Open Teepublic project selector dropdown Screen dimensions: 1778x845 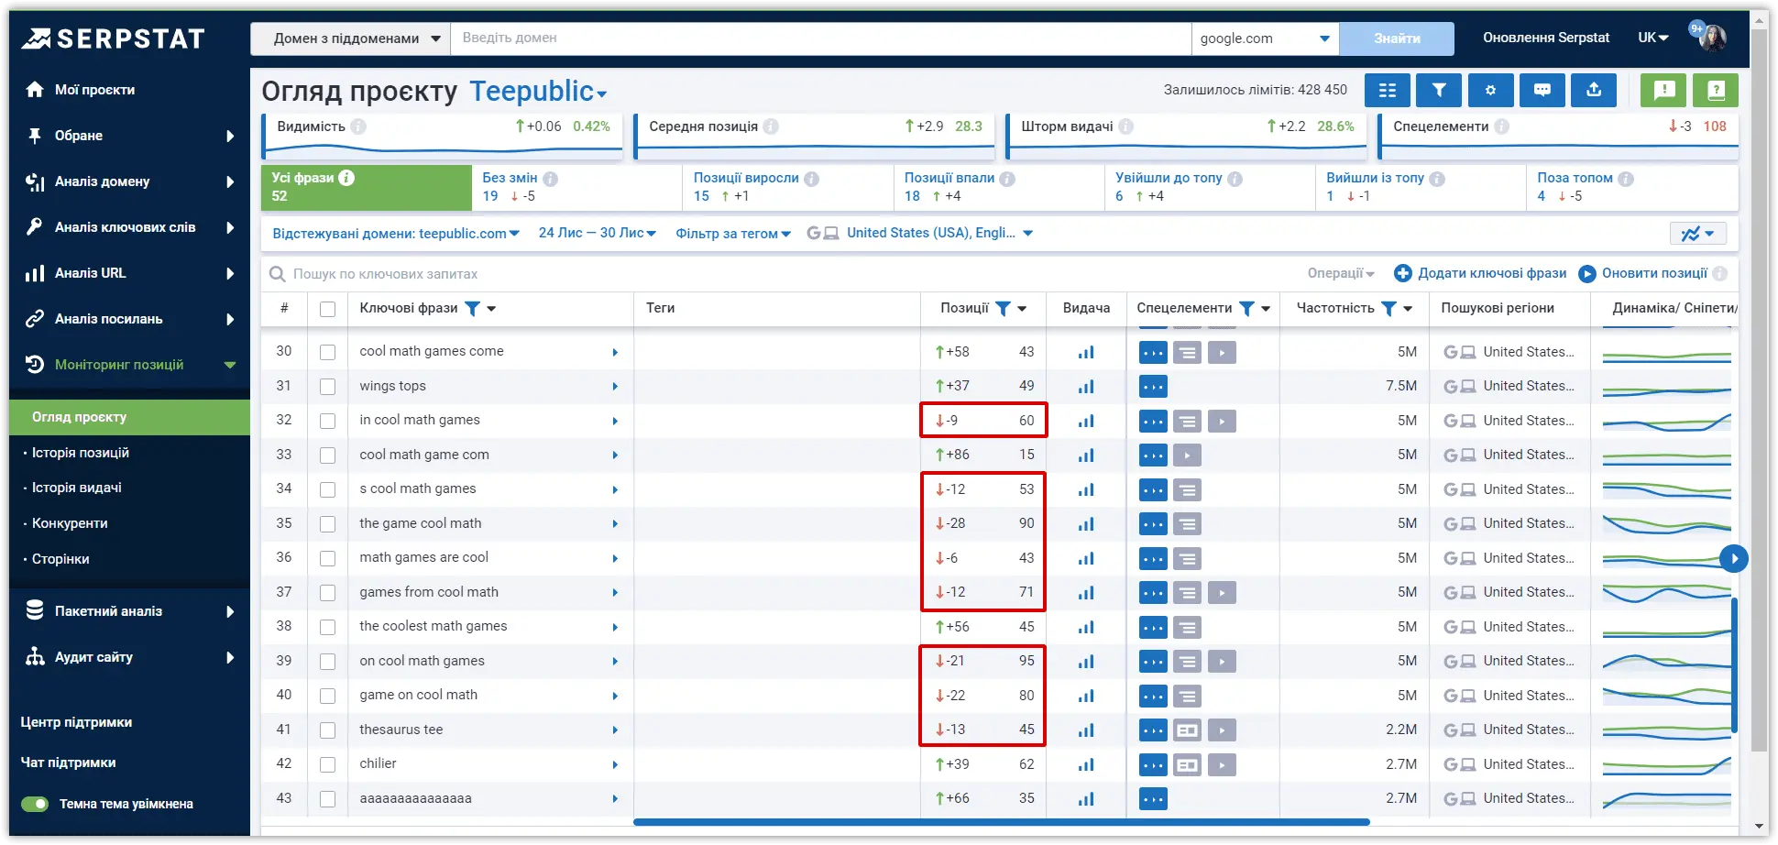[x=539, y=92]
